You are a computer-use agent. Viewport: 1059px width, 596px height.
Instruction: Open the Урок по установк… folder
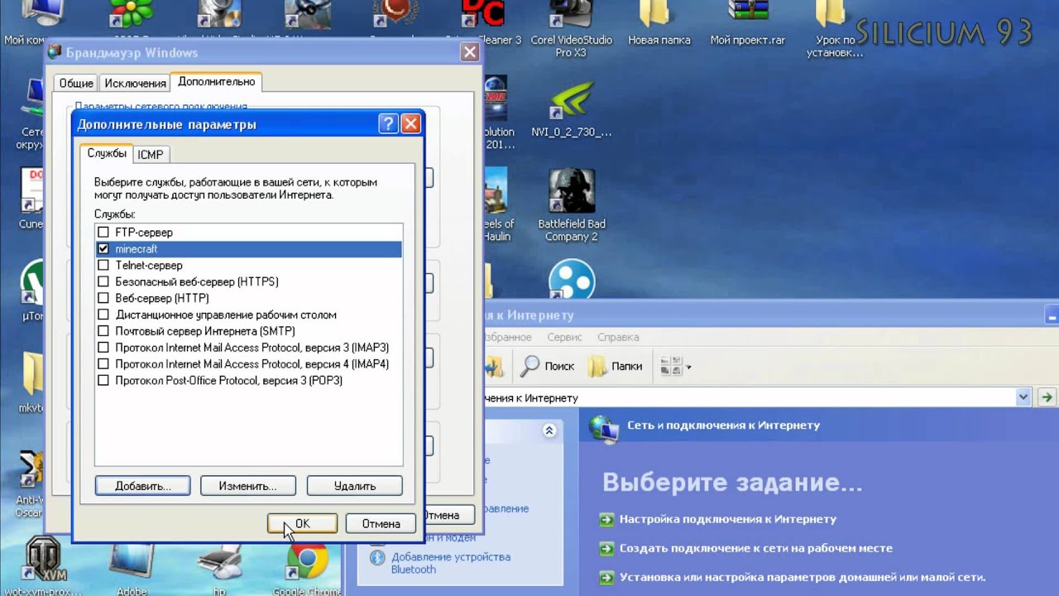point(835,29)
